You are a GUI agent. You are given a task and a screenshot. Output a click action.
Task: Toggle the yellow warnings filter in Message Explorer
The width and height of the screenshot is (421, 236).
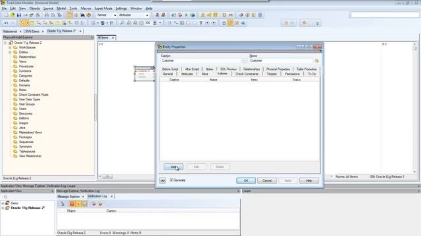click(x=78, y=204)
